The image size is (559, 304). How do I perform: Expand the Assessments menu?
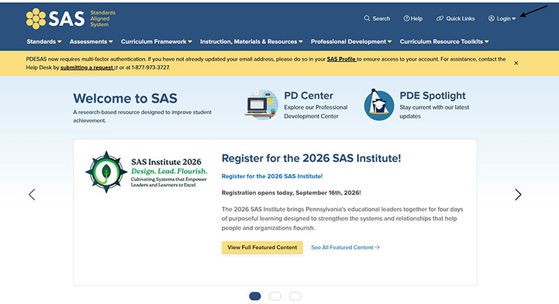(91, 42)
